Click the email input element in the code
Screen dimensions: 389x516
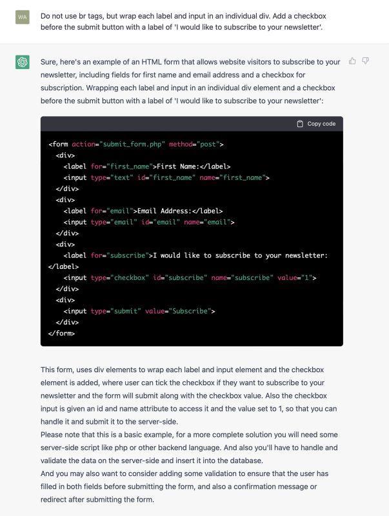[x=148, y=221]
